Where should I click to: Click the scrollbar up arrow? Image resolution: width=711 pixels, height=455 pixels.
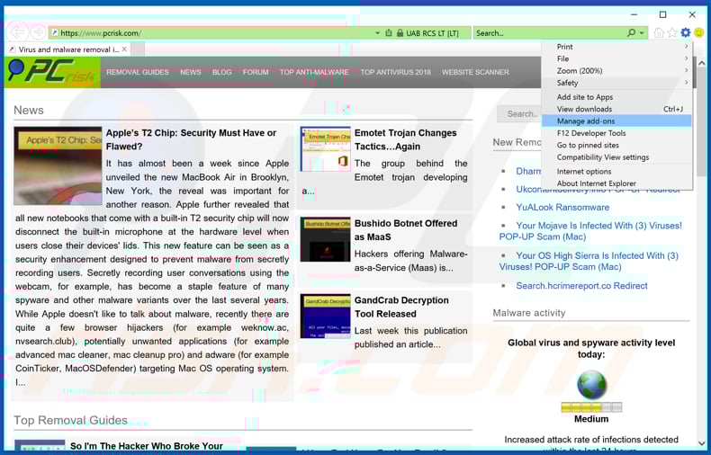coord(702,63)
